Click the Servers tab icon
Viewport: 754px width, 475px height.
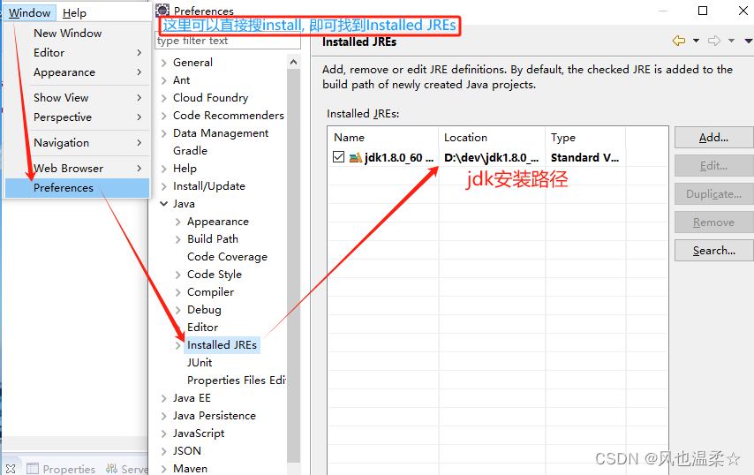pyautogui.click(x=111, y=468)
